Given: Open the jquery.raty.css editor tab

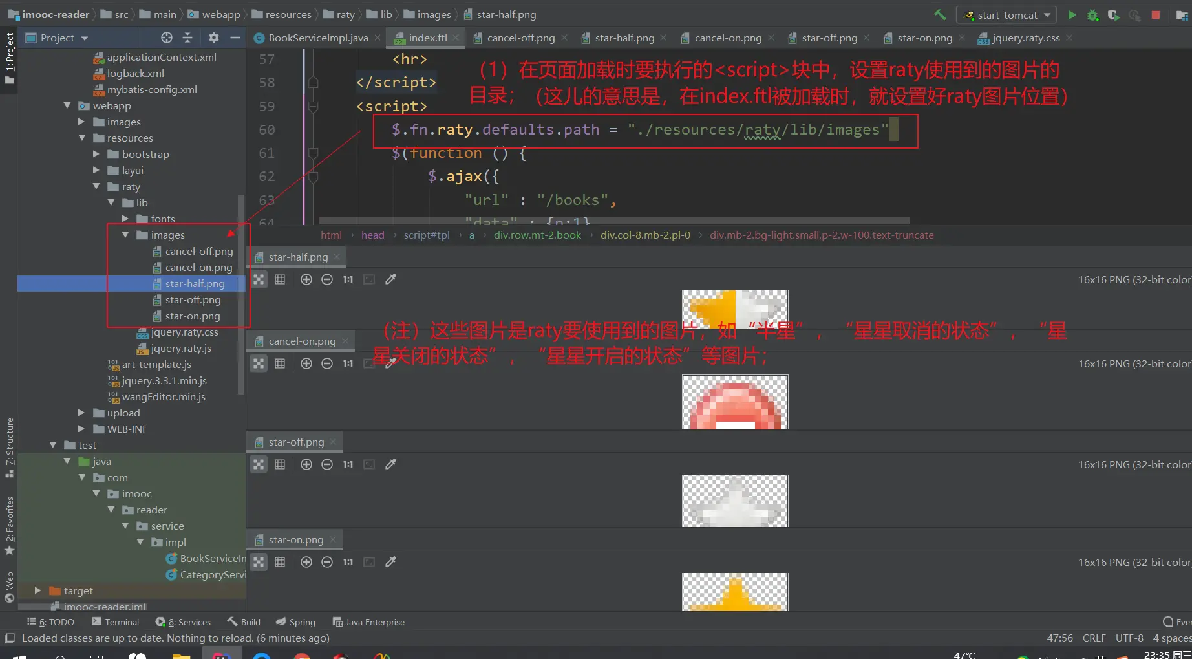Looking at the screenshot, I should pyautogui.click(x=1026, y=38).
